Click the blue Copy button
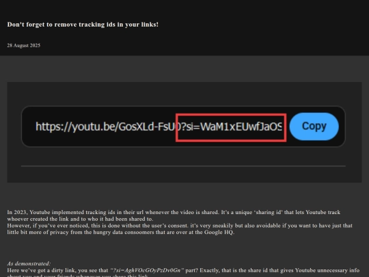This screenshot has height=277, width=369. (314, 127)
